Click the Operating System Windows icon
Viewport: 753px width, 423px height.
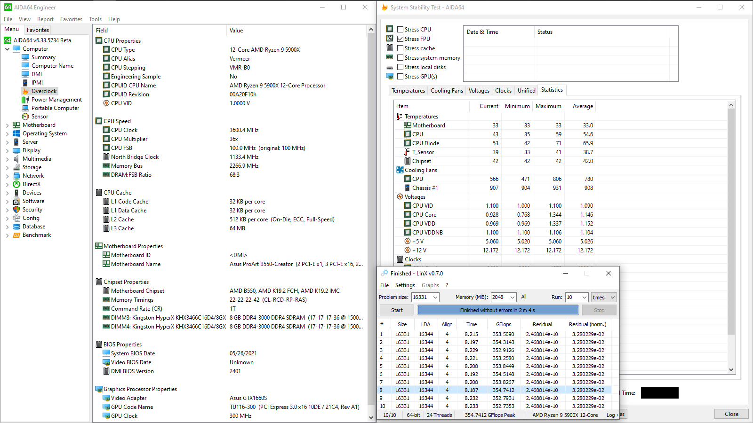point(16,133)
